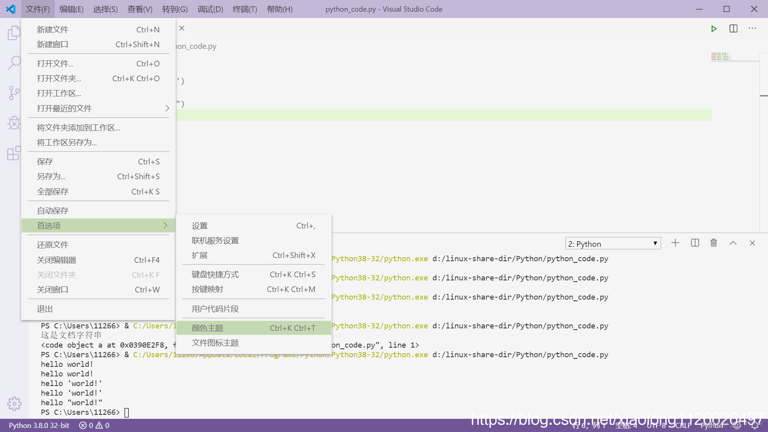
Task: Click the terminal prompt PS C:\Users\11266> cursor line
Action: click(85, 412)
